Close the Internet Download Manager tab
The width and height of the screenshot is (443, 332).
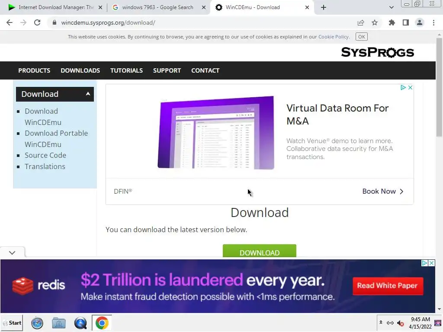pyautogui.click(x=100, y=7)
